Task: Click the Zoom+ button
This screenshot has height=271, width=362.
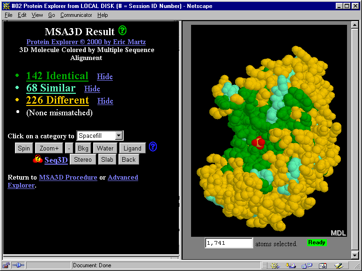Action: click(x=49, y=148)
